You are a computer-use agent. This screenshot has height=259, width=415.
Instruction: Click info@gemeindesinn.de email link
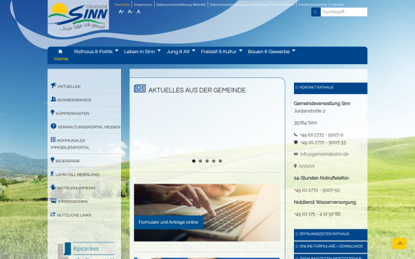pos(324,154)
